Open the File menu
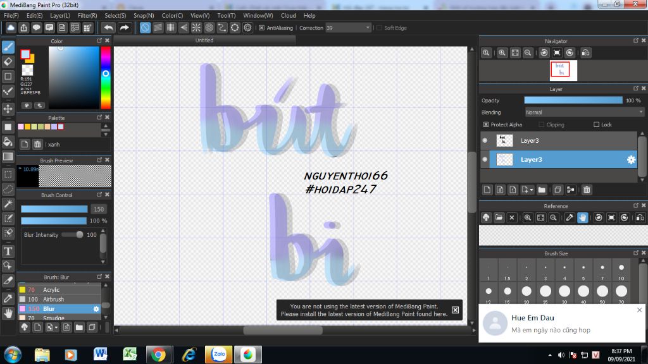Screen dimensions: 648x364 click(11, 15)
